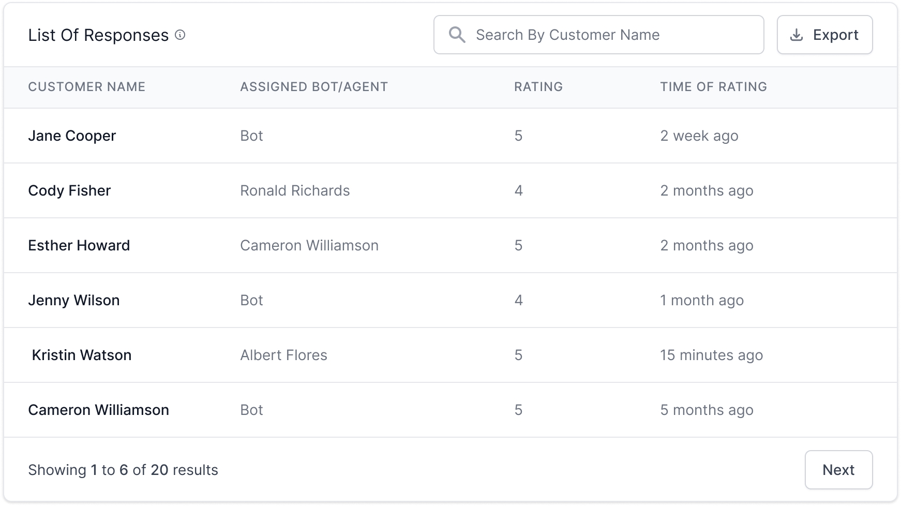Select the Cody Fisher customer row

(x=69, y=190)
